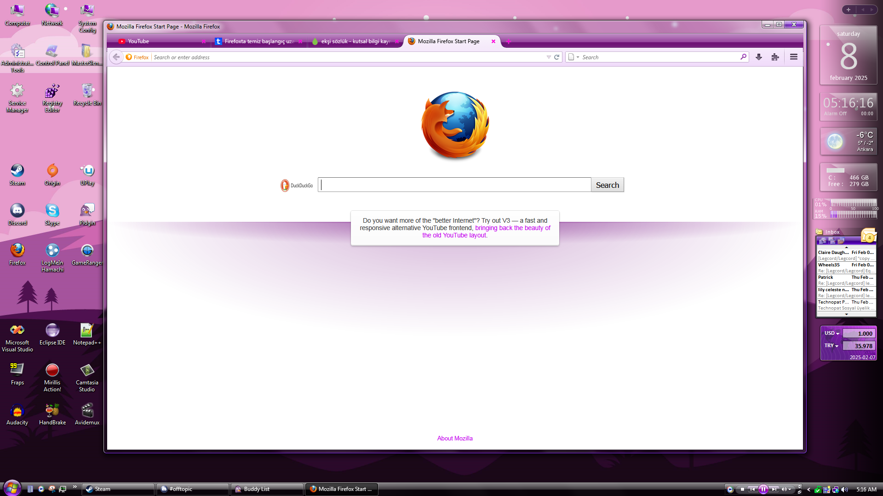This screenshot has width=883, height=496.
Task: Select Camtasia Studio desktop icon
Action: coord(87,378)
